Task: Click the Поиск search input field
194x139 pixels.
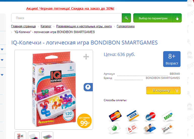Action: click(67, 18)
